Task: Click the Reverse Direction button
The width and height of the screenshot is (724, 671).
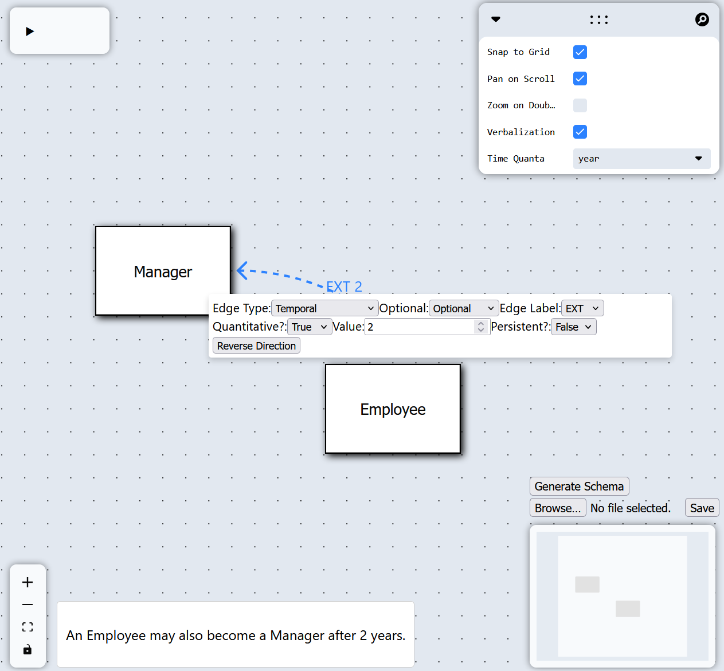Action: click(256, 346)
